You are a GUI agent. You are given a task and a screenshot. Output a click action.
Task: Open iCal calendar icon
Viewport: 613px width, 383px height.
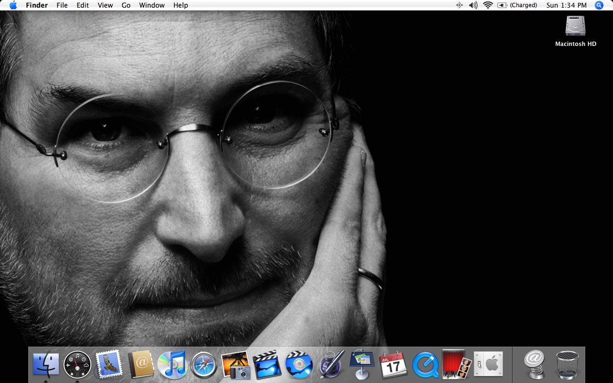click(x=393, y=365)
